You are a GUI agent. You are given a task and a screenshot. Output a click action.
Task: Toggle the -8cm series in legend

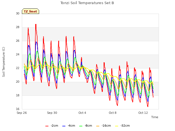(86, 126)
